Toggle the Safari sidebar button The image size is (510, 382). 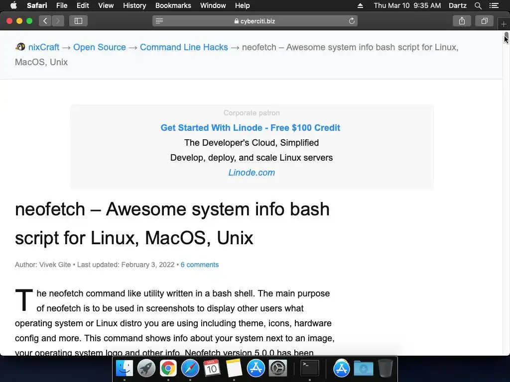78,21
